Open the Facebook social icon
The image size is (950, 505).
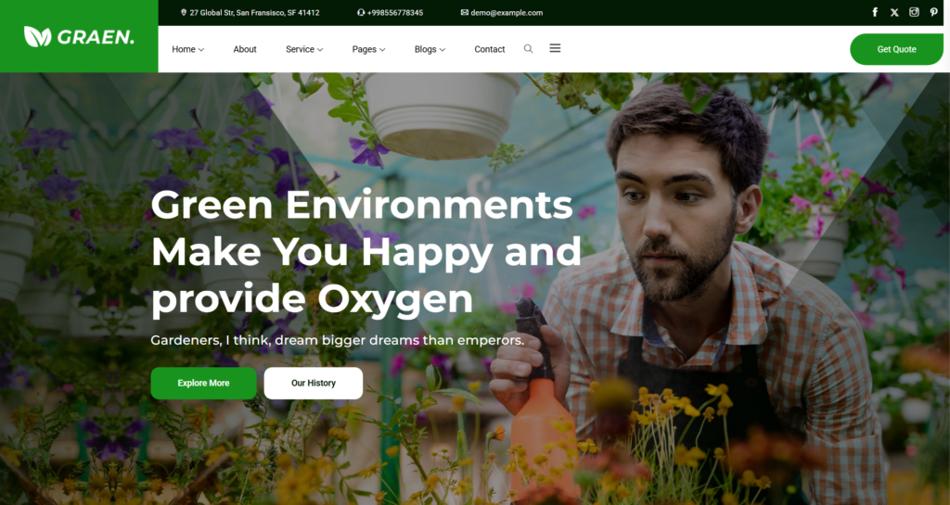click(875, 12)
